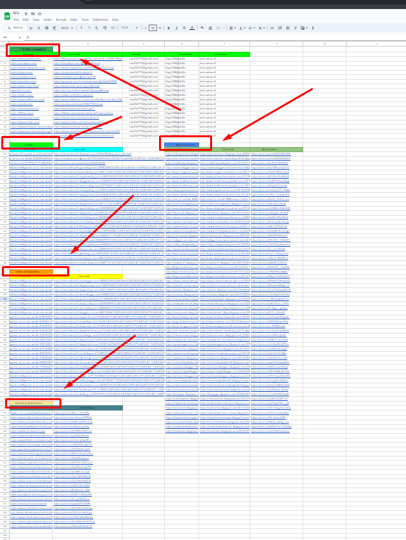Open the fill color picker

coord(202,28)
